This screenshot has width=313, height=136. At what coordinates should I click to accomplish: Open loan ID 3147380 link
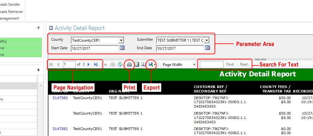click(60, 98)
